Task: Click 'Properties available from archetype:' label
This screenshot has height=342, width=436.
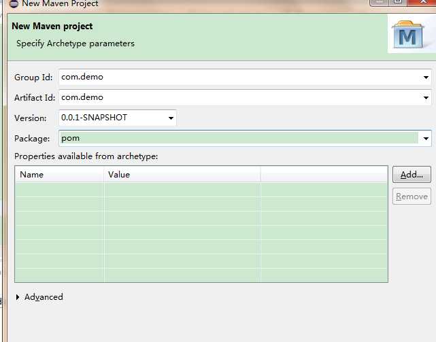Action: pos(86,156)
